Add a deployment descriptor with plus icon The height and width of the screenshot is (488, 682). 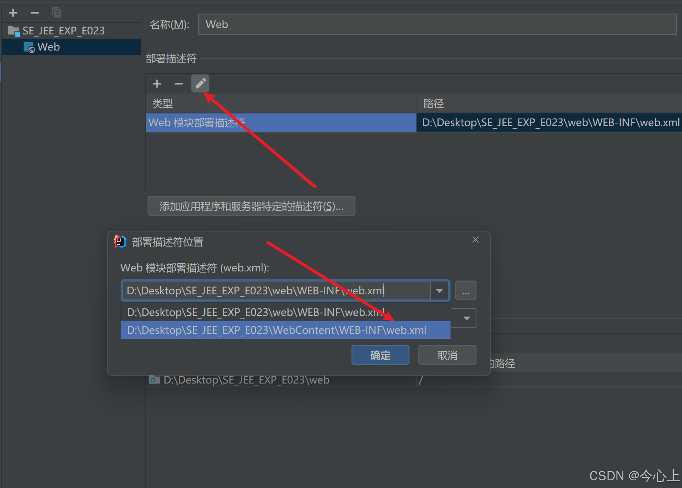click(157, 84)
